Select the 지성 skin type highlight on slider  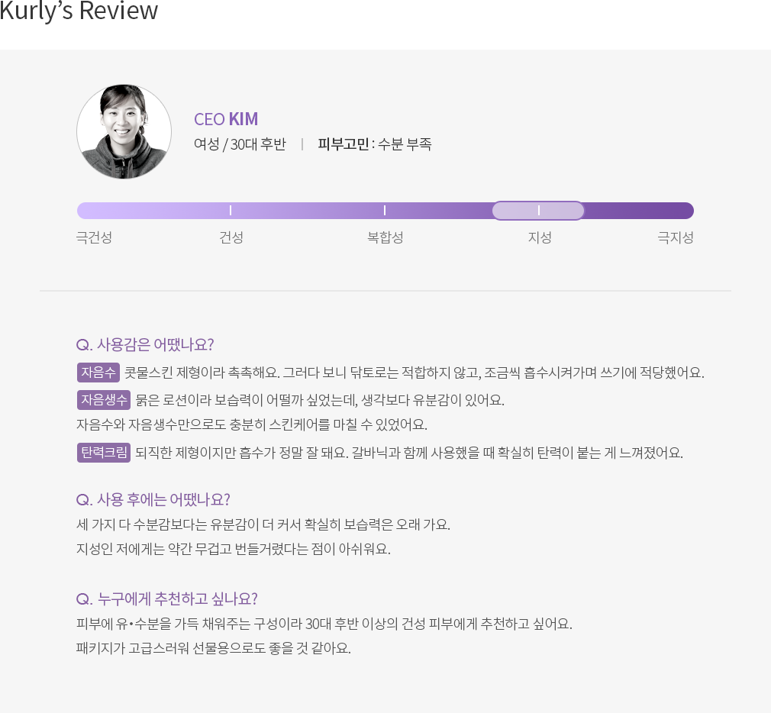538,211
